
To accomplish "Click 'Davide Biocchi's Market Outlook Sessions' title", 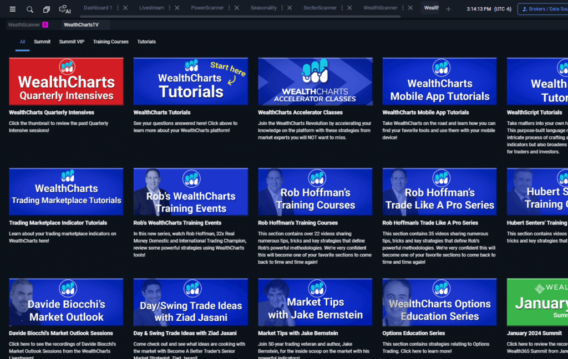I will 61,334.
